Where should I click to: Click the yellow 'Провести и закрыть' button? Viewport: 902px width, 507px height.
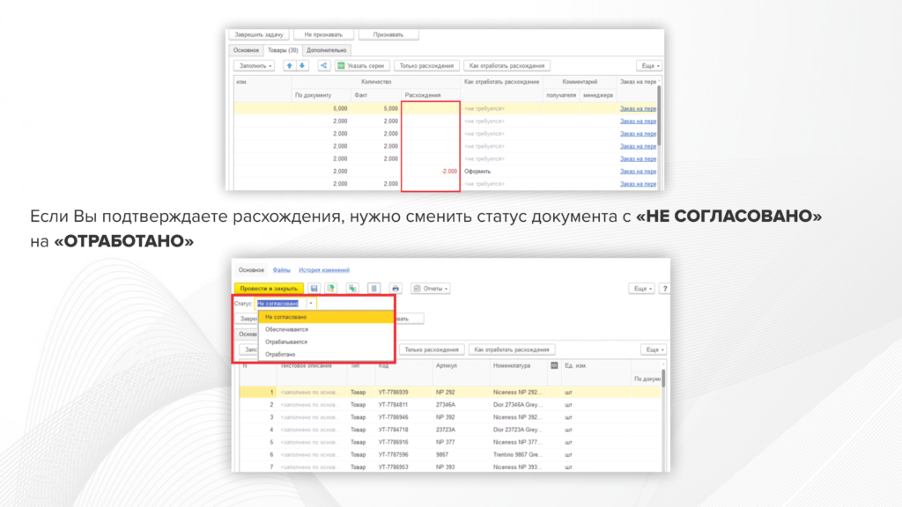(x=269, y=289)
